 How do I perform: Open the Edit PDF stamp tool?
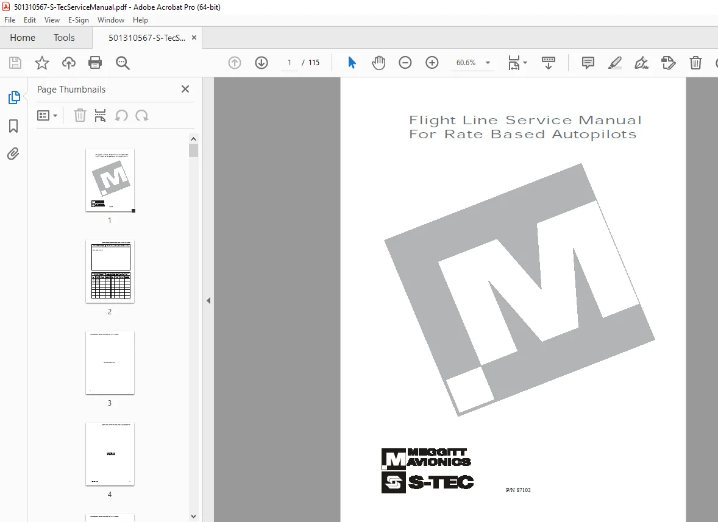tap(669, 63)
